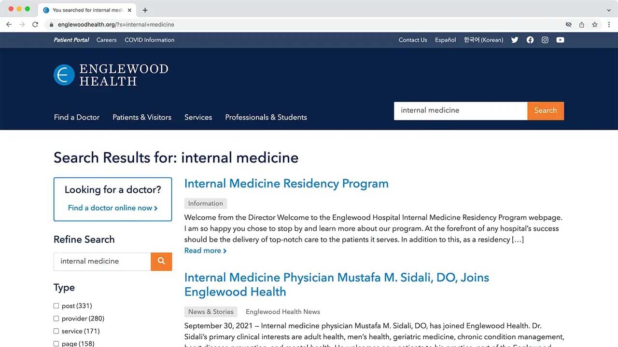Open a new browser tab

point(145,10)
